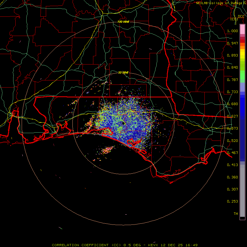Screen dimensions: 247x247
Task: Click the 0.947 scale label
Action: tap(232, 43)
